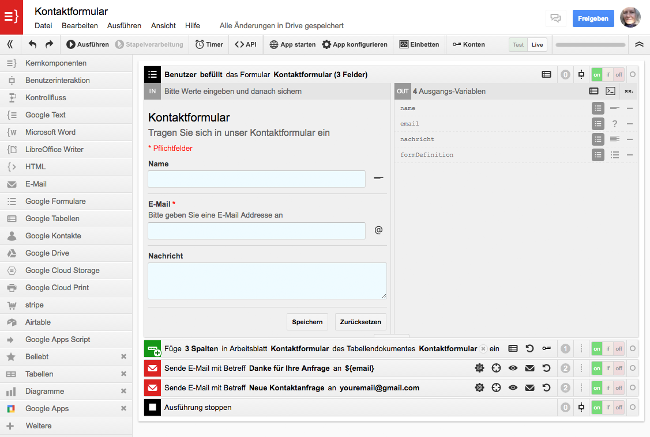This screenshot has width=650, height=437.
Task: Click App starten
Action: [x=292, y=44]
